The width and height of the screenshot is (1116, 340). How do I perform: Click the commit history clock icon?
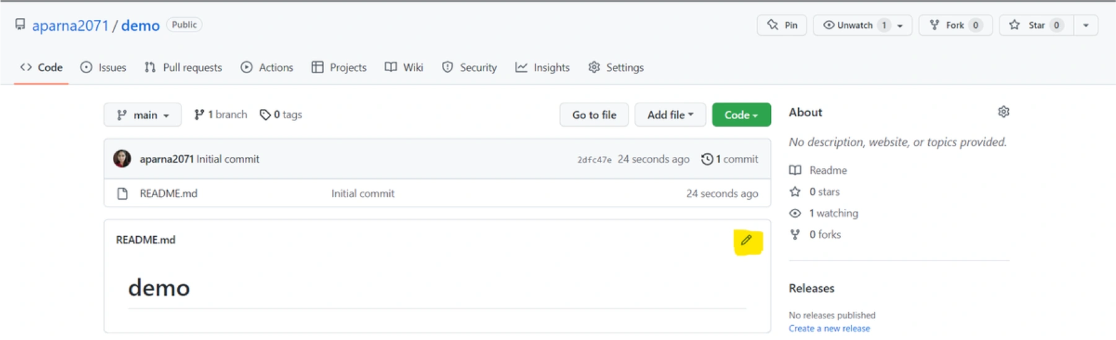[x=706, y=159]
